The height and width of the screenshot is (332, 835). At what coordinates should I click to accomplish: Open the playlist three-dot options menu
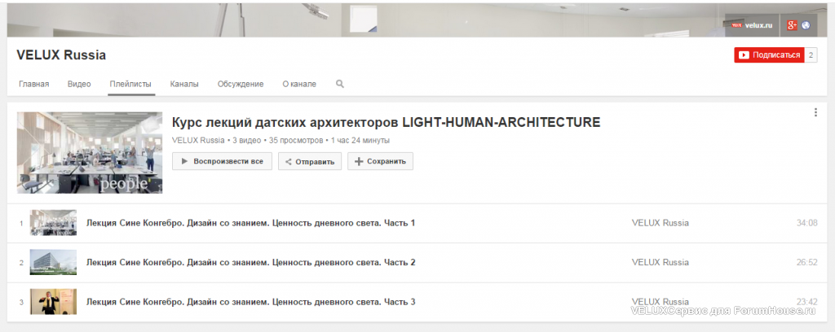click(815, 112)
